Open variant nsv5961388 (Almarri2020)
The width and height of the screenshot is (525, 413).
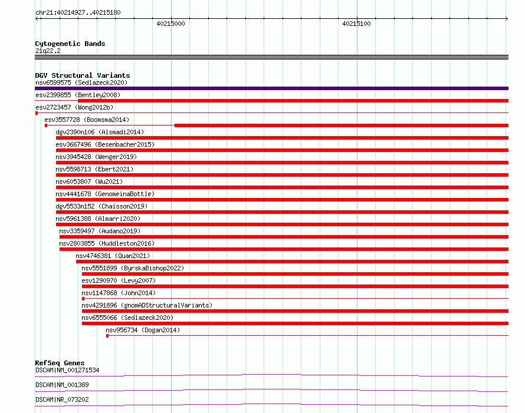[x=98, y=219]
